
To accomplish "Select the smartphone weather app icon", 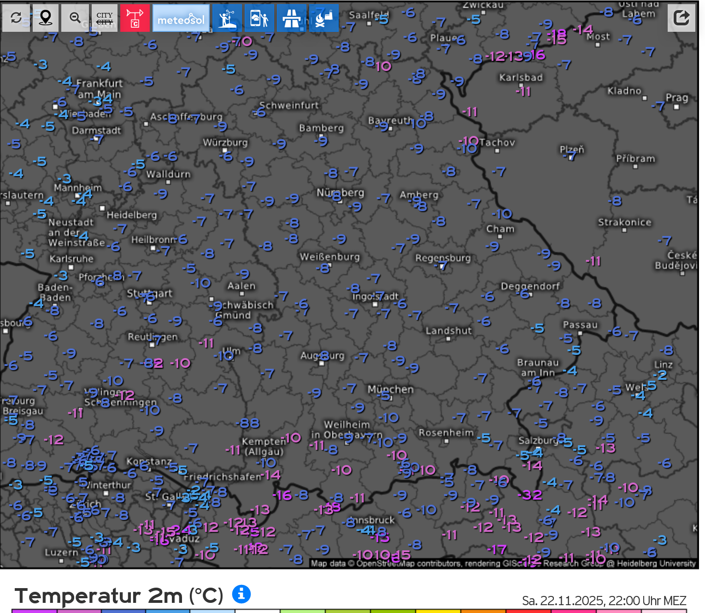I will 259,18.
